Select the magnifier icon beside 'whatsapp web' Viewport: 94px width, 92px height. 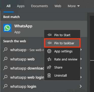pyautogui.click(x=5, y=59)
